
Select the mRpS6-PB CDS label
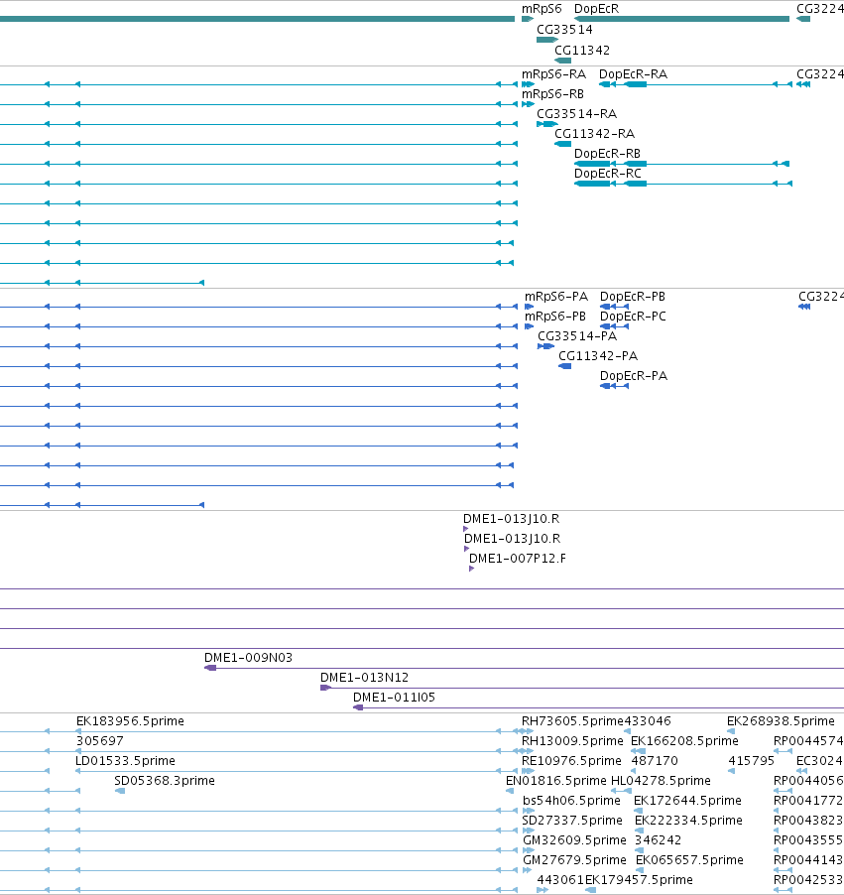[554, 317]
